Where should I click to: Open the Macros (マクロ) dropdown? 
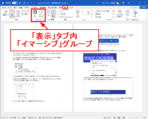click(x=127, y=14)
